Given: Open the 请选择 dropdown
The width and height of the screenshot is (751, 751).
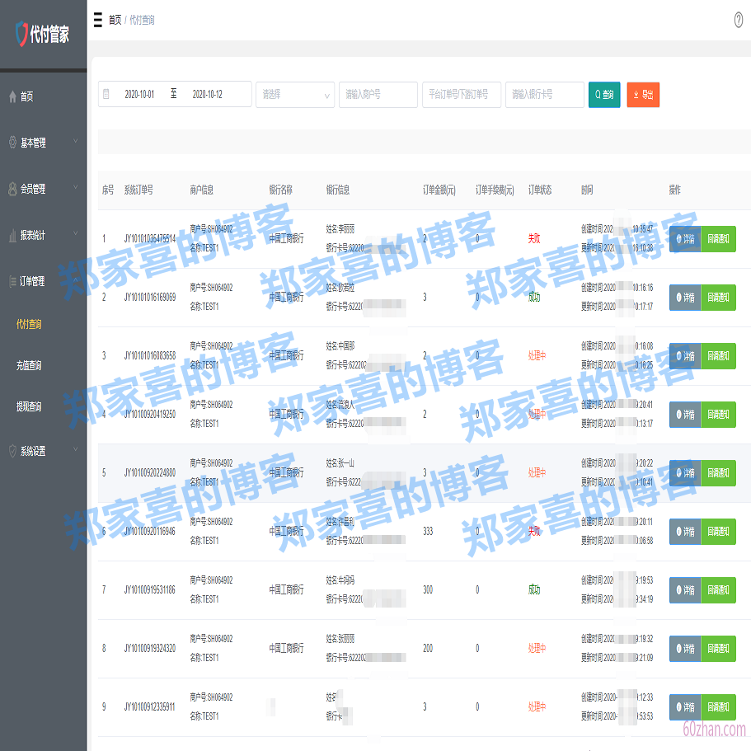Looking at the screenshot, I should [x=294, y=94].
